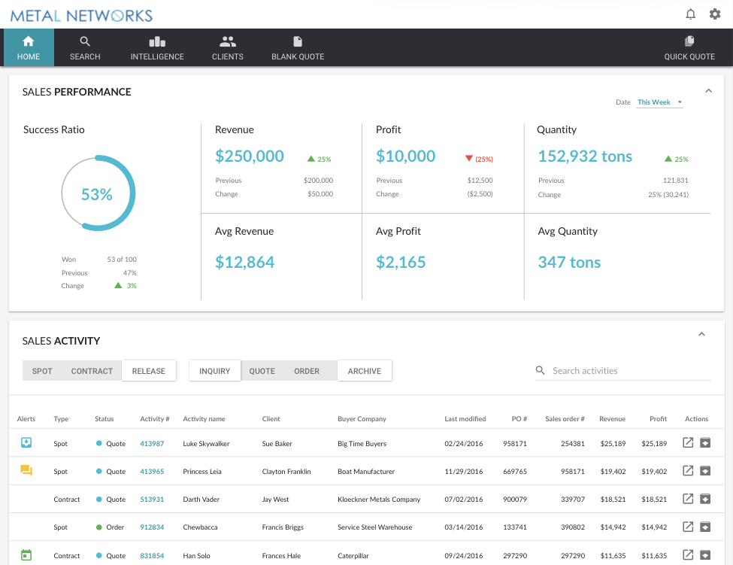This screenshot has width=733, height=565.
Task: Enable the Archive filter
Action: pos(365,370)
